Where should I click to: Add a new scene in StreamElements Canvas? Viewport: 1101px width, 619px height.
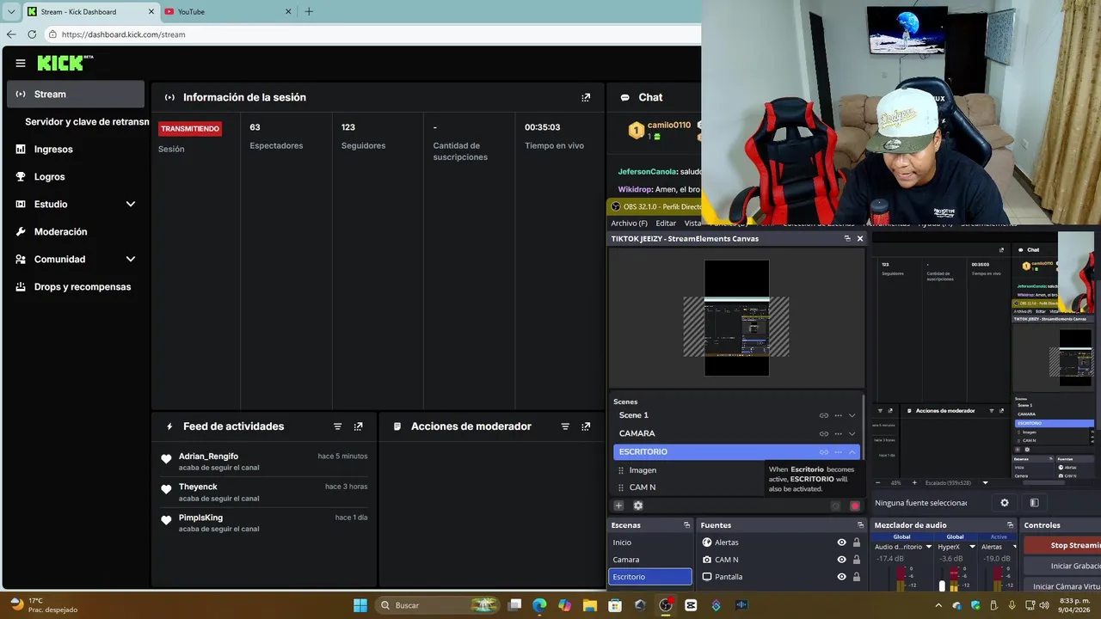[618, 506]
